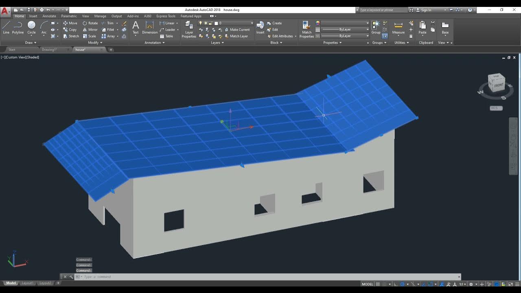Screen dimensions: 521x293
Task: Click the Table annotation tool
Action: [166, 36]
